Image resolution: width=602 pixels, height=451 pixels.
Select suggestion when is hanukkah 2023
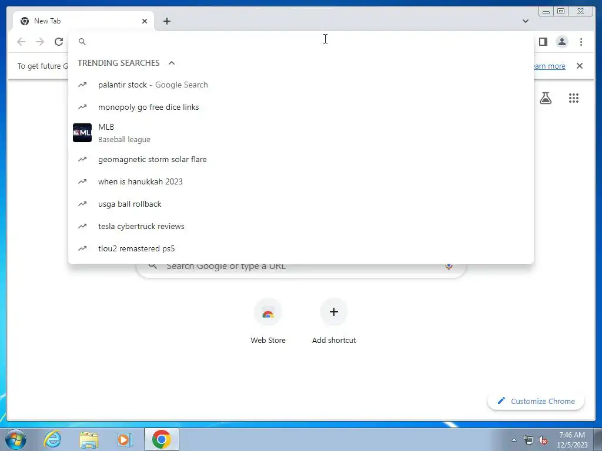click(300, 181)
